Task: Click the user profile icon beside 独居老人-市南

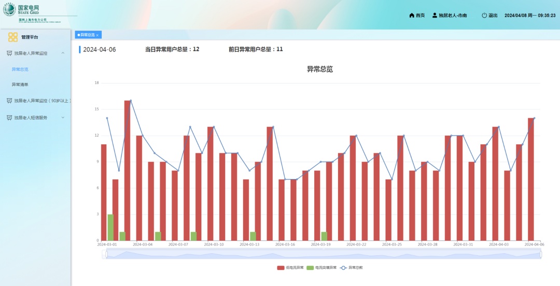Action: pyautogui.click(x=435, y=16)
